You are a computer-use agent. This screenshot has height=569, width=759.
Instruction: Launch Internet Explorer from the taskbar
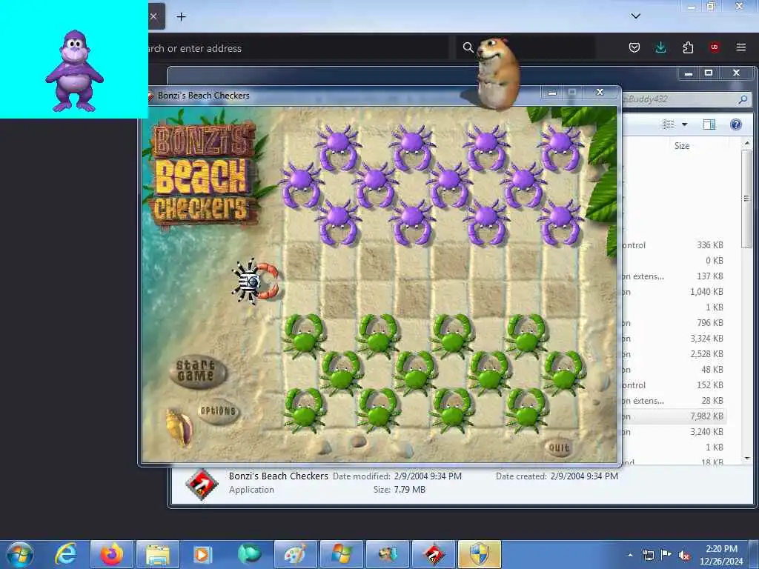[66, 554]
